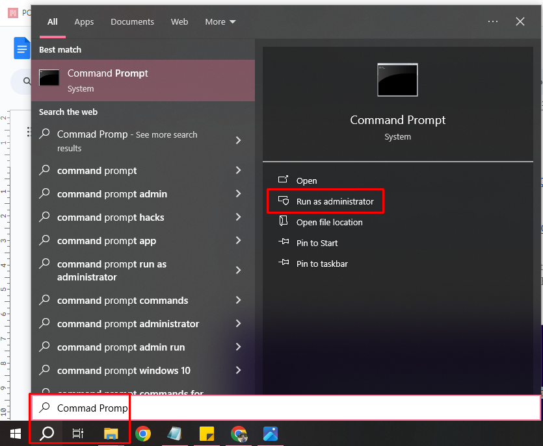Screen dimensions: 543x446
Task: Expand arrow for 'command prompt hacks'
Action: tap(238, 217)
